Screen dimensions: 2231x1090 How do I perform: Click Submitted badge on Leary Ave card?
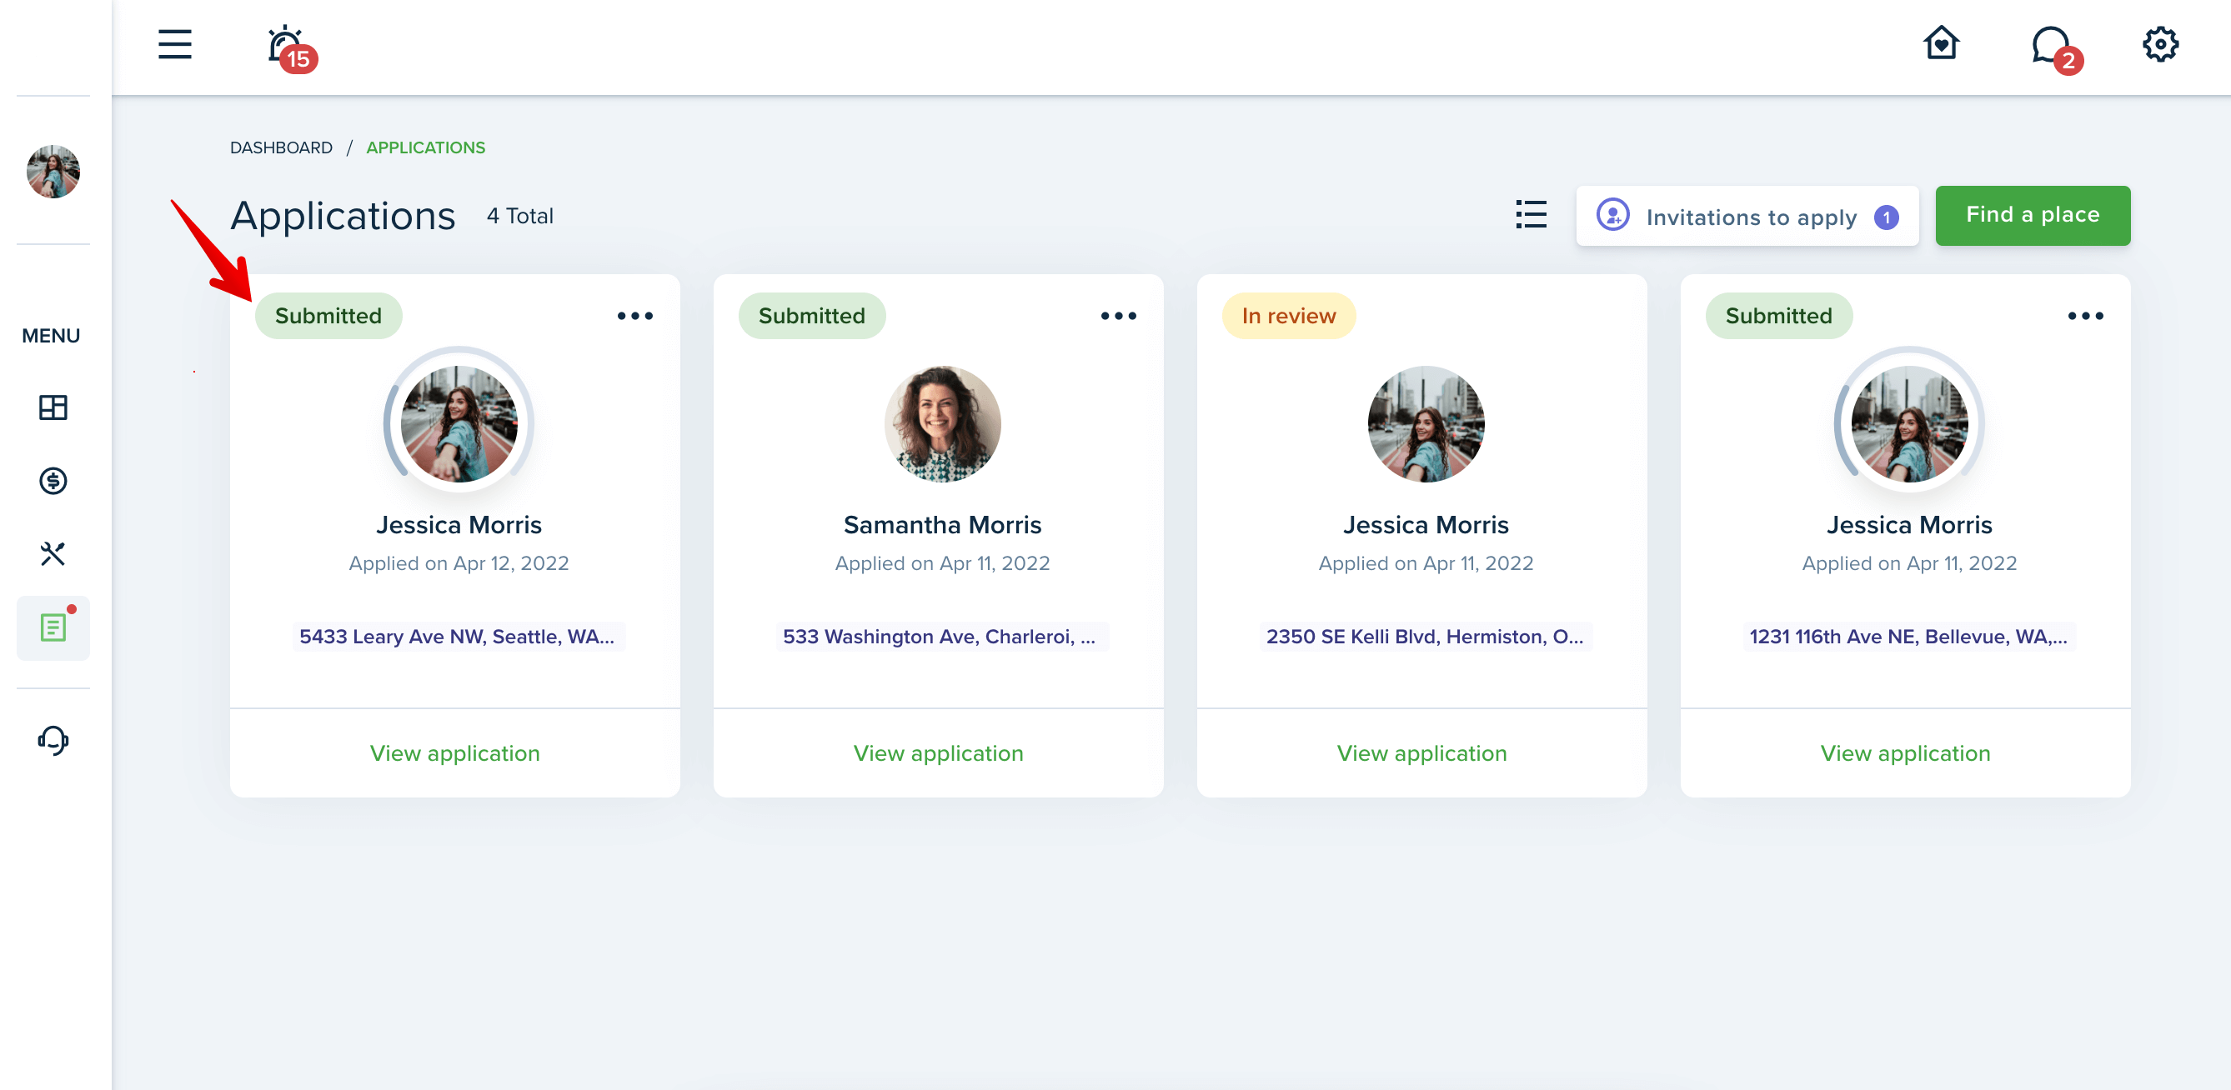pyautogui.click(x=328, y=316)
